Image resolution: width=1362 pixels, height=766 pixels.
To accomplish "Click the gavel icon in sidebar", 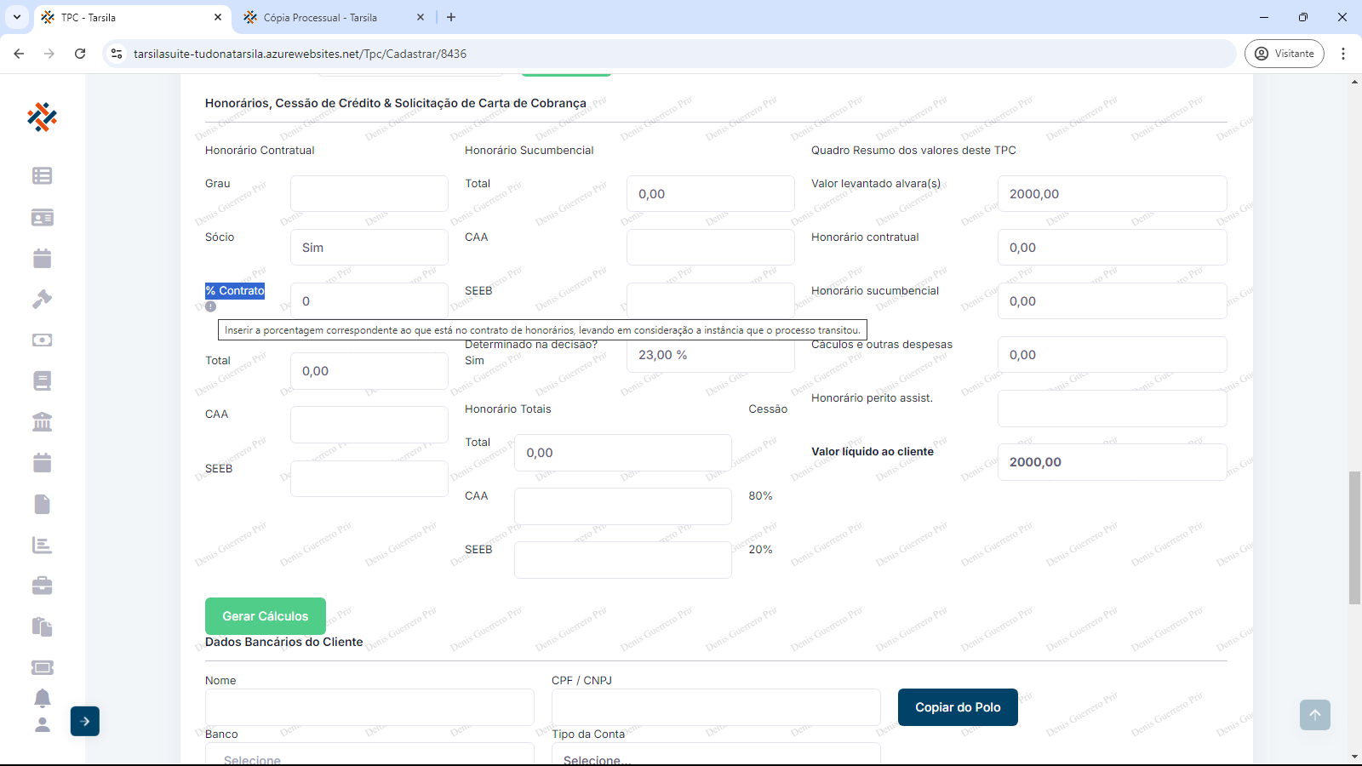I will coord(42,299).
